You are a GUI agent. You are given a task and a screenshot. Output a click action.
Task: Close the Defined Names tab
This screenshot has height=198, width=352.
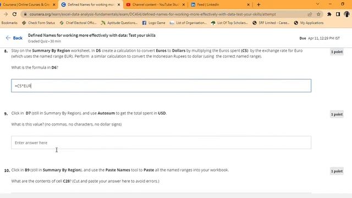(119, 4)
